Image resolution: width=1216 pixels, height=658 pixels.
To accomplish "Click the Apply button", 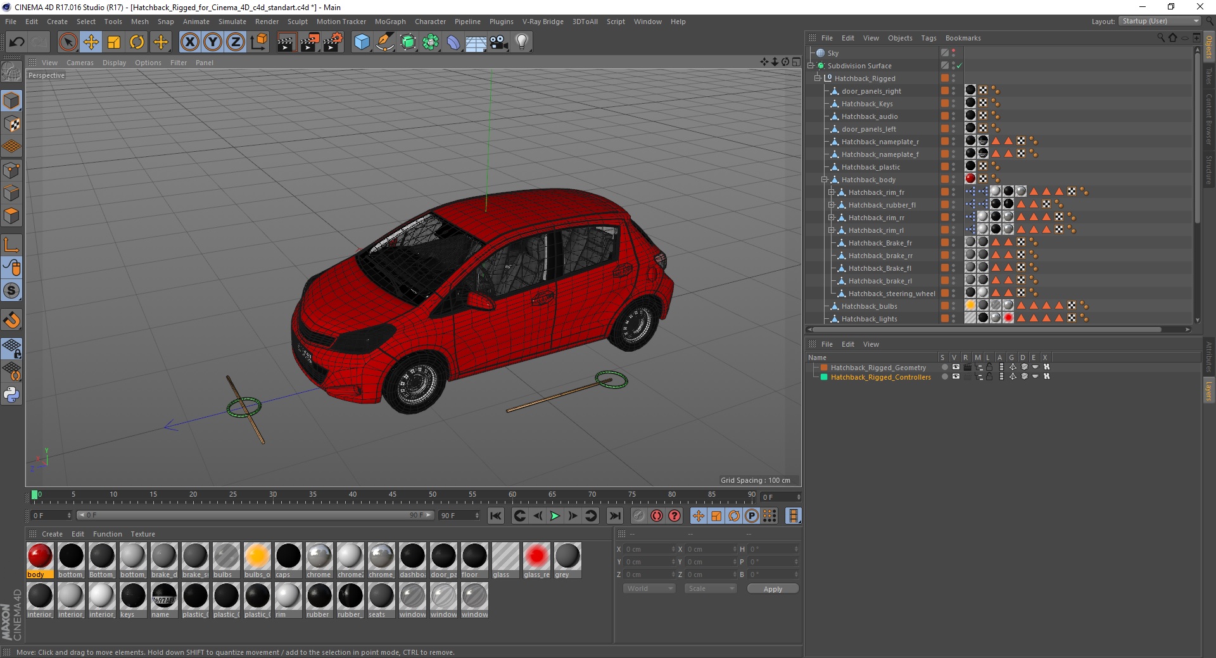I will click(x=773, y=588).
